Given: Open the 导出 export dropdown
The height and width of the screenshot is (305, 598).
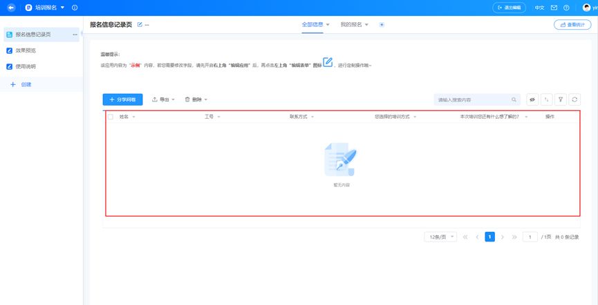Looking at the screenshot, I should 163,99.
